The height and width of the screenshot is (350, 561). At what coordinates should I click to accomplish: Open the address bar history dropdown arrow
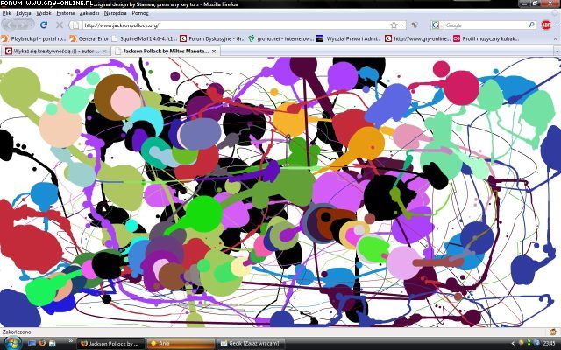coord(403,25)
